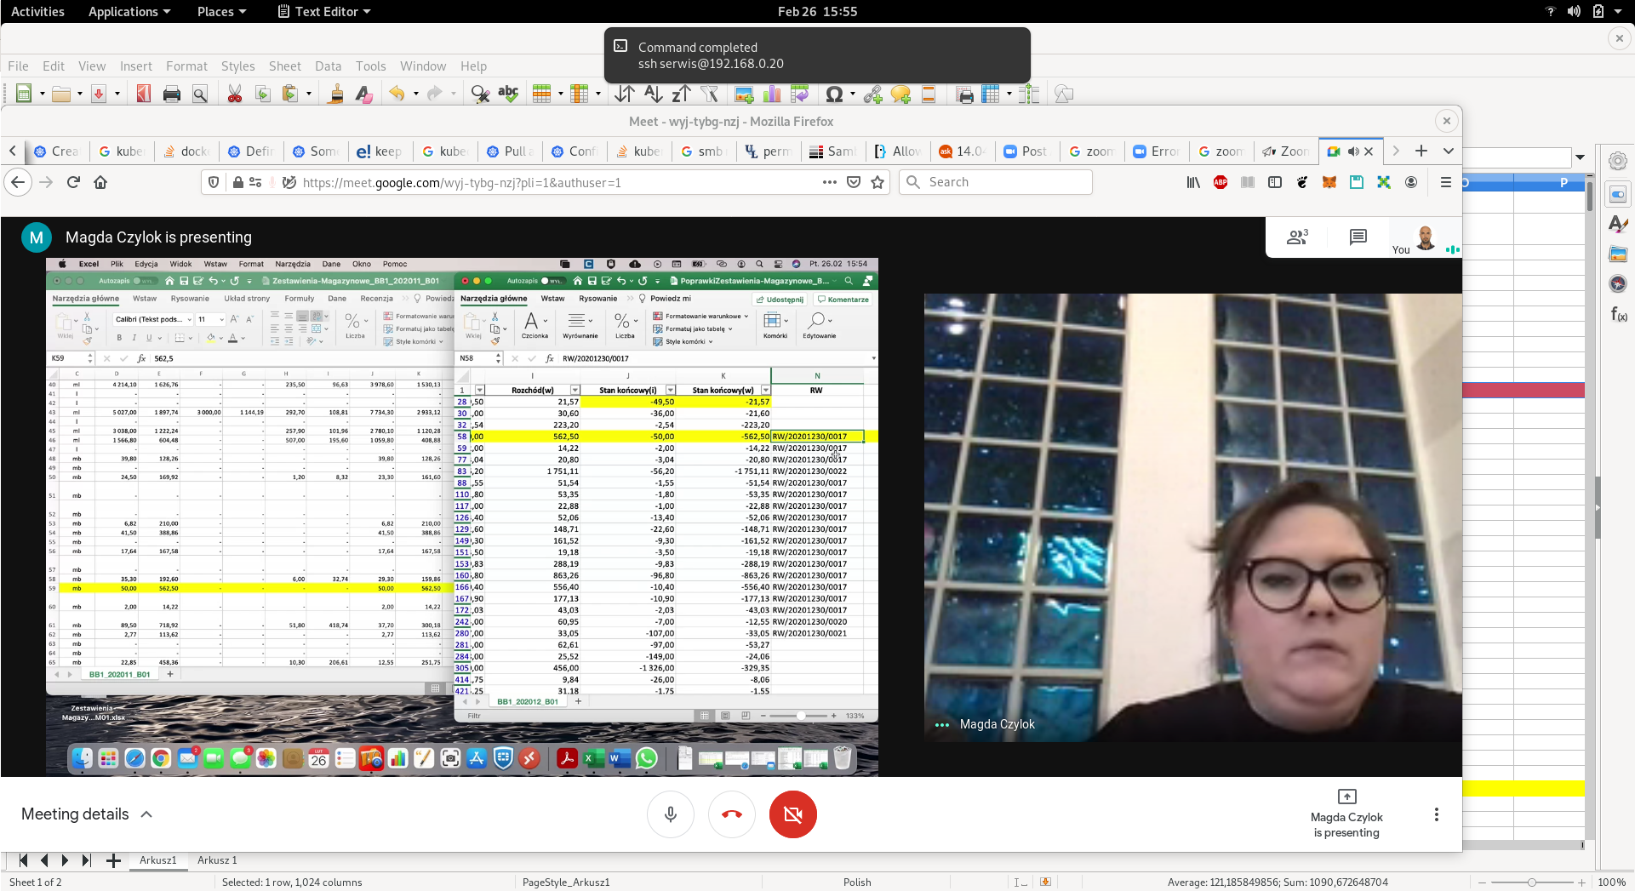Screen dimensions: 1635x891
Task: Click the Sort Ascending icon
Action: (653, 94)
